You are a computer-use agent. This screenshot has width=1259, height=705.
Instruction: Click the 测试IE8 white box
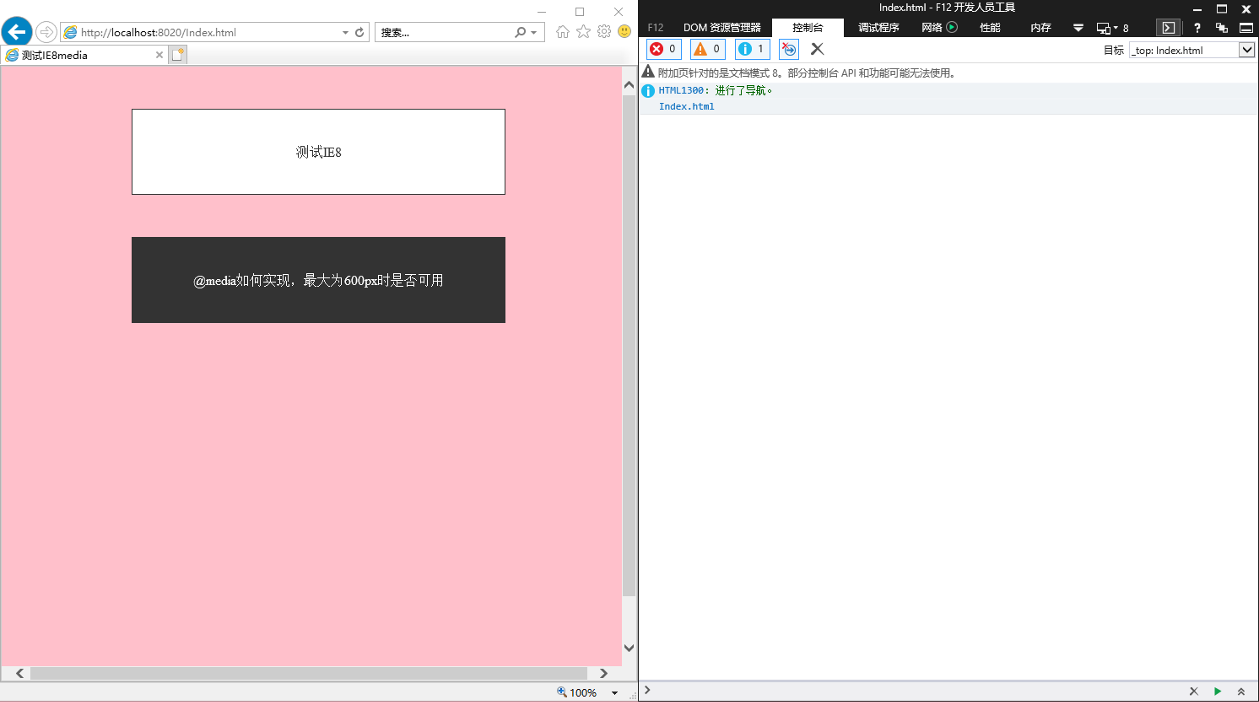pyautogui.click(x=318, y=152)
